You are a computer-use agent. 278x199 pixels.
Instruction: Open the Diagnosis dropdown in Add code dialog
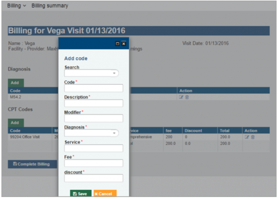pos(114,133)
